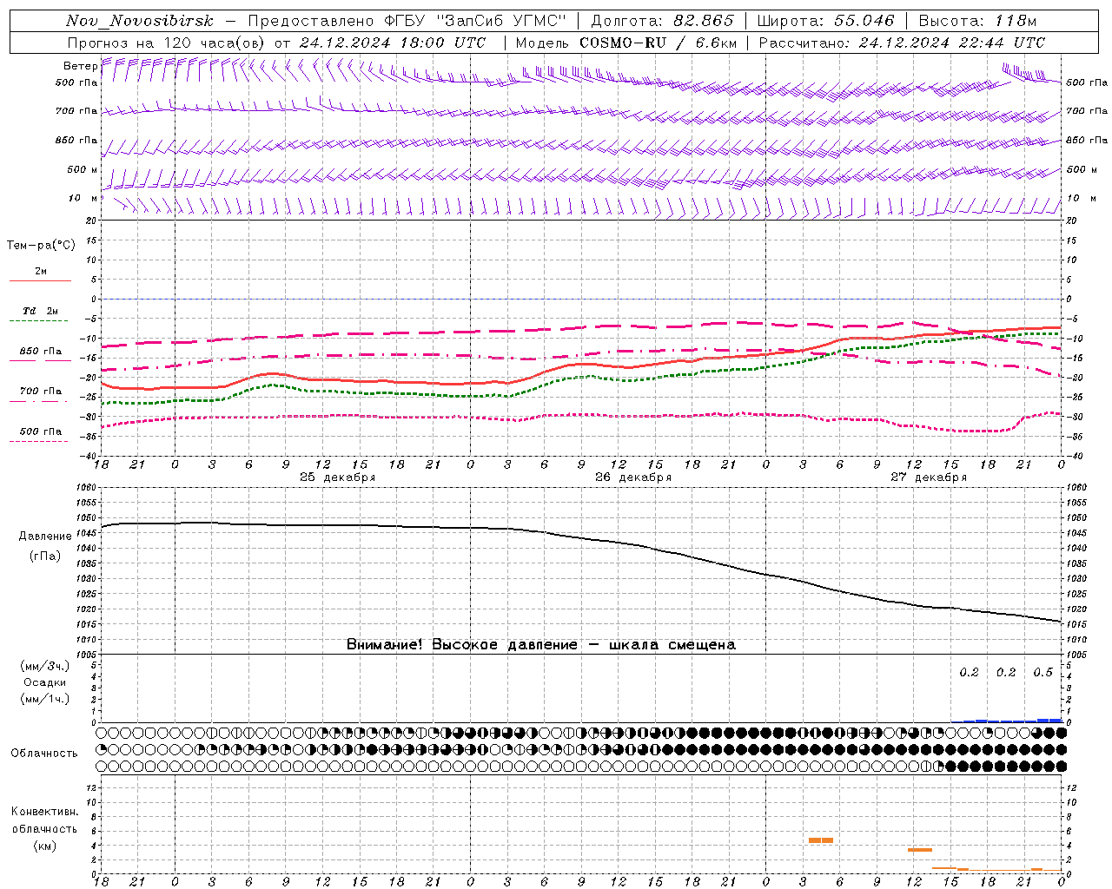Click the '27 декабря' date label
Image resolution: width=1112 pixels, height=889 pixels.
tap(929, 477)
